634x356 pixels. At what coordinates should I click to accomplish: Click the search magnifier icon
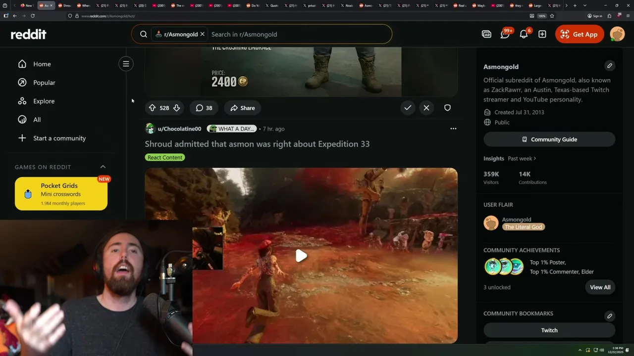(144, 34)
